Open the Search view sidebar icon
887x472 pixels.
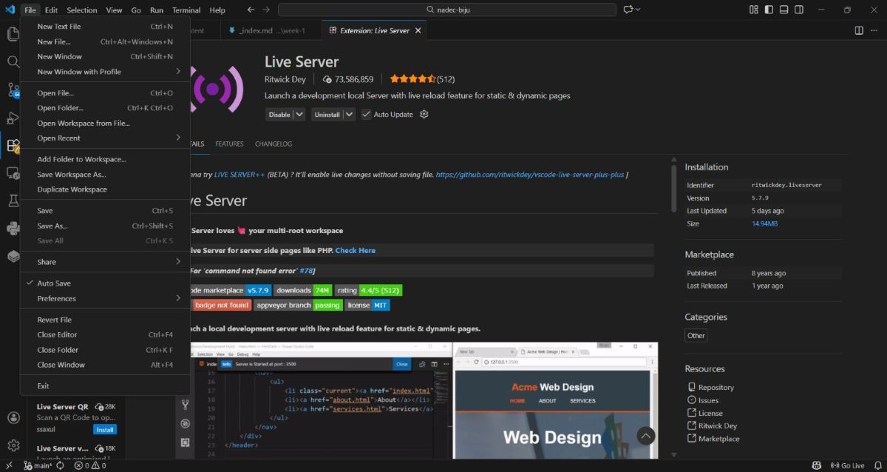13,62
